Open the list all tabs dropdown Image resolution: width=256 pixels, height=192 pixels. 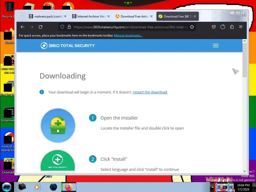pos(214,16)
